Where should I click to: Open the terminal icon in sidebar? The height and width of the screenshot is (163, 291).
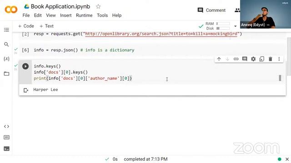click(6, 149)
